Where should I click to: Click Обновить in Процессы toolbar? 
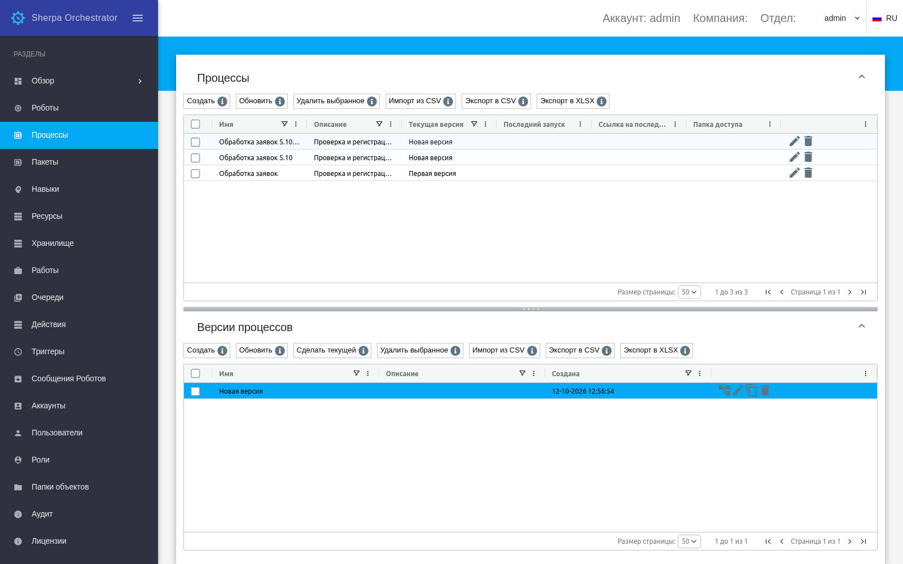[261, 101]
